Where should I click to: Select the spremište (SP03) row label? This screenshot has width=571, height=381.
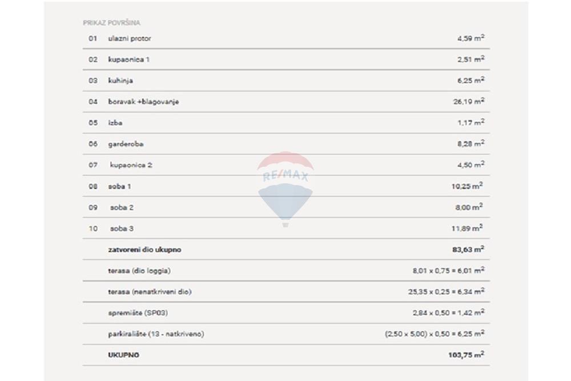(138, 313)
